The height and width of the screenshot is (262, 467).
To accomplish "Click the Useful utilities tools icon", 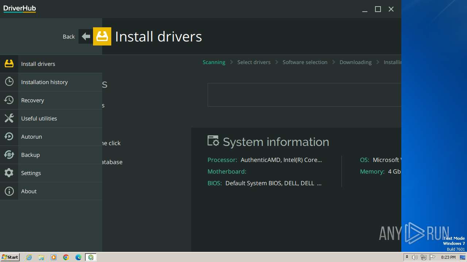I will pyautogui.click(x=9, y=118).
